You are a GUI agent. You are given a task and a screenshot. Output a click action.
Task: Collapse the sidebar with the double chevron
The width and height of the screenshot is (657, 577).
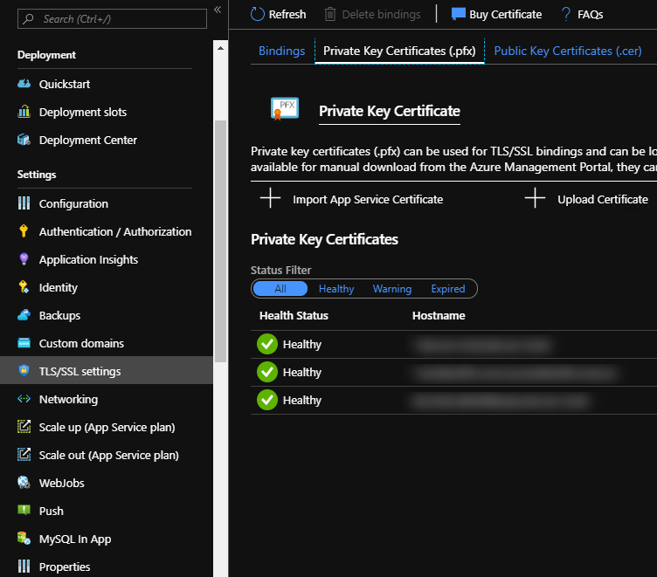point(218,10)
